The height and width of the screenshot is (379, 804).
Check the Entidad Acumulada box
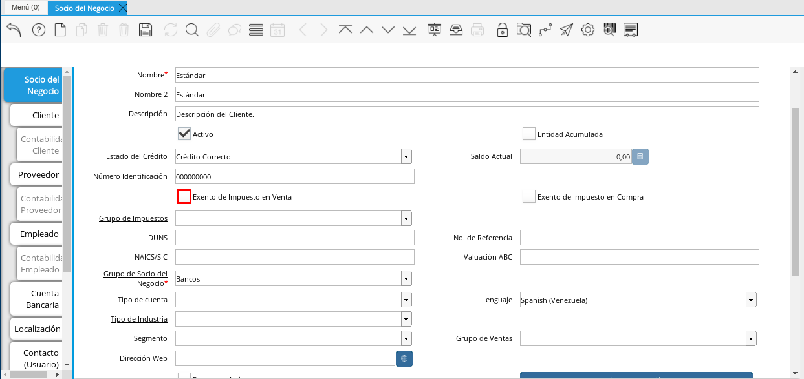pos(529,134)
